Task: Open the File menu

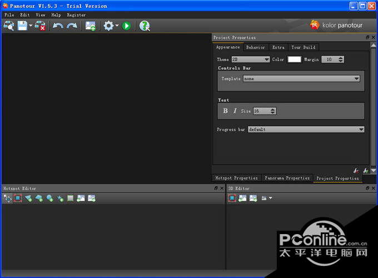Action: (9, 15)
